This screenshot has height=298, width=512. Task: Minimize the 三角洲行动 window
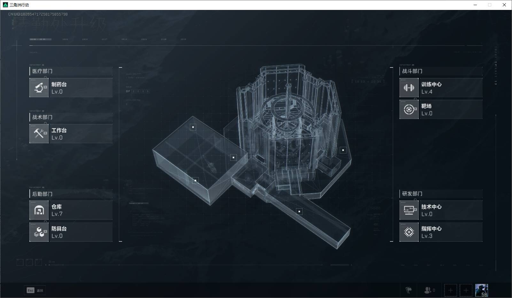475,5
